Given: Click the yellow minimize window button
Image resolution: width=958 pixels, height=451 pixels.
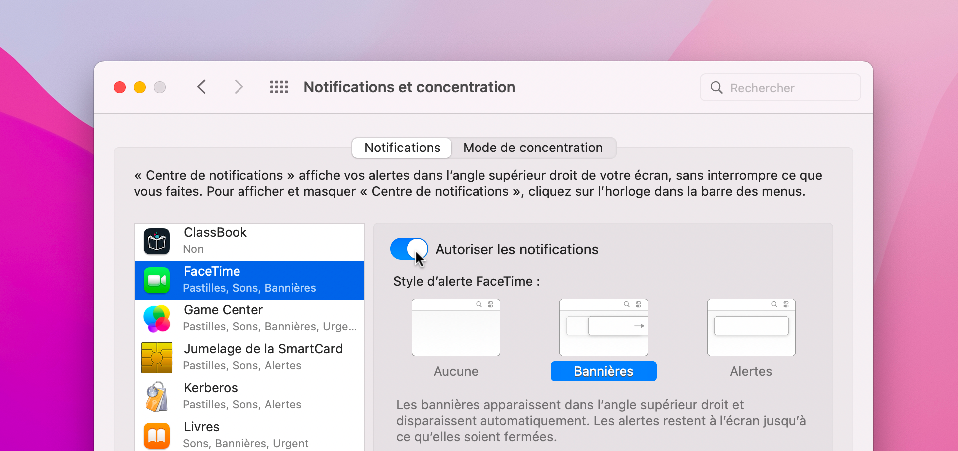Looking at the screenshot, I should pos(140,87).
